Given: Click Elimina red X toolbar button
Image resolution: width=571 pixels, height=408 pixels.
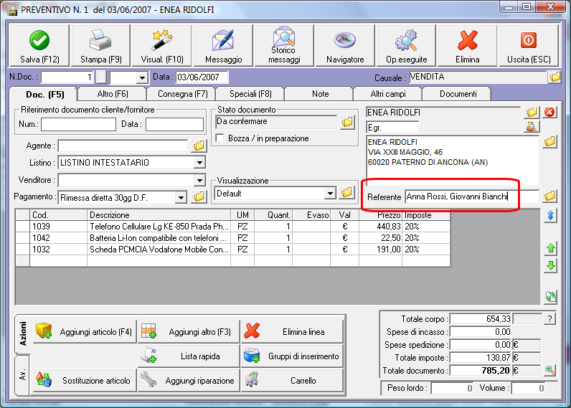Looking at the screenshot, I should [x=467, y=46].
